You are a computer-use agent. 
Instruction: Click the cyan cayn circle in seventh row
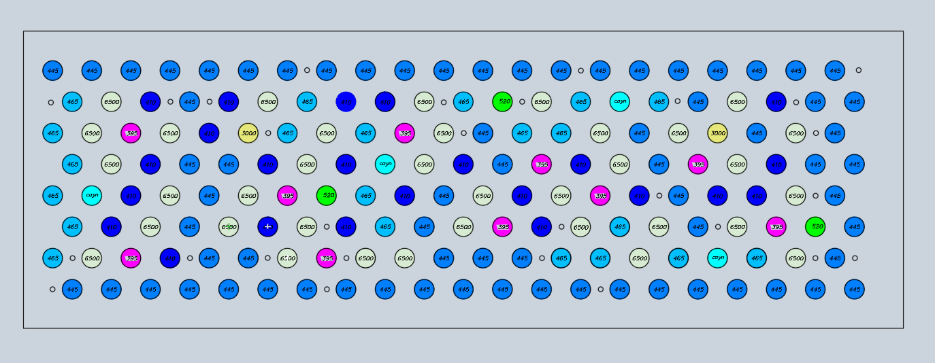[x=717, y=258]
